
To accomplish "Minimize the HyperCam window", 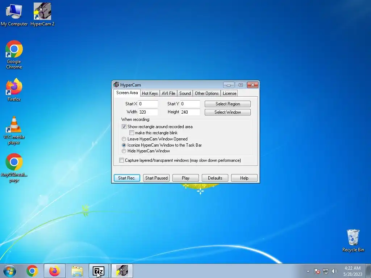I will pos(229,85).
